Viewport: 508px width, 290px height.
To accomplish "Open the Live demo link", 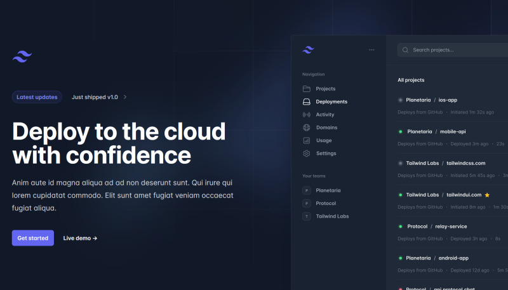I will pos(80,238).
